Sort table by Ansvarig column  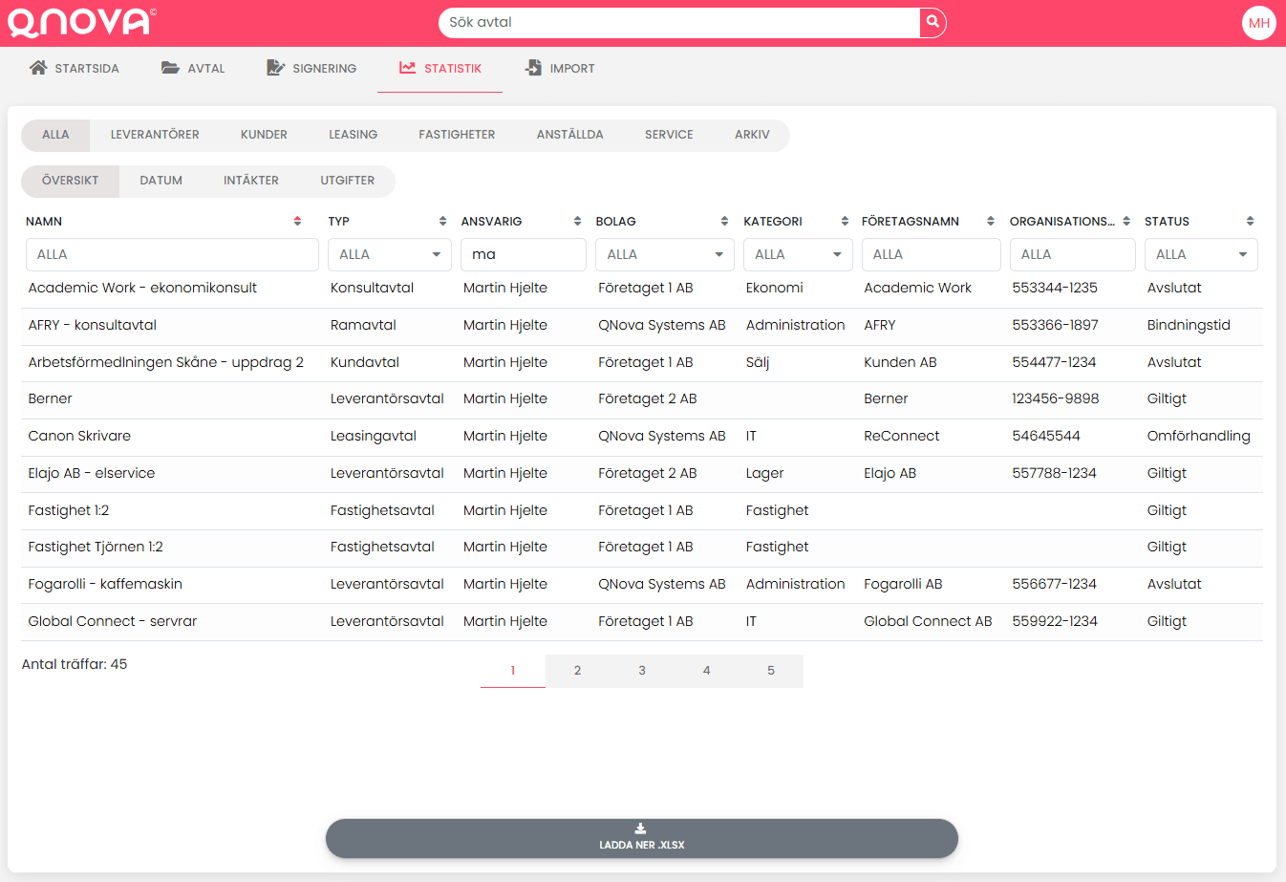pyautogui.click(x=577, y=221)
